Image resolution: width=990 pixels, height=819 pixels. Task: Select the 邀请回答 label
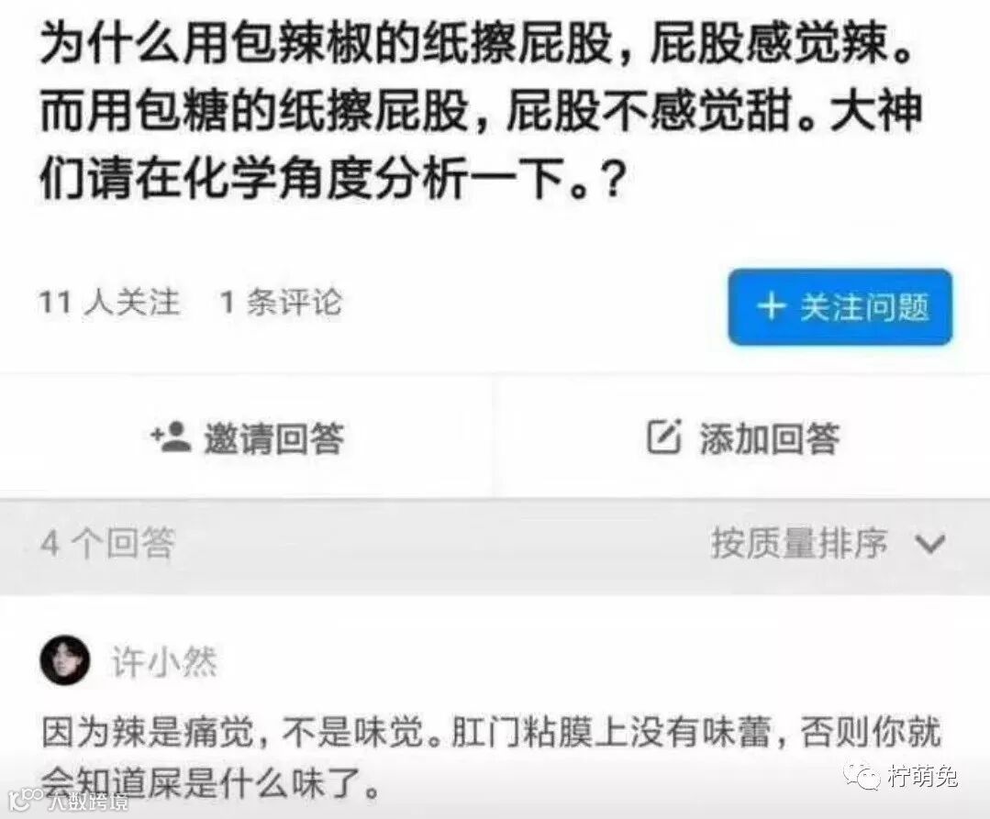point(274,437)
